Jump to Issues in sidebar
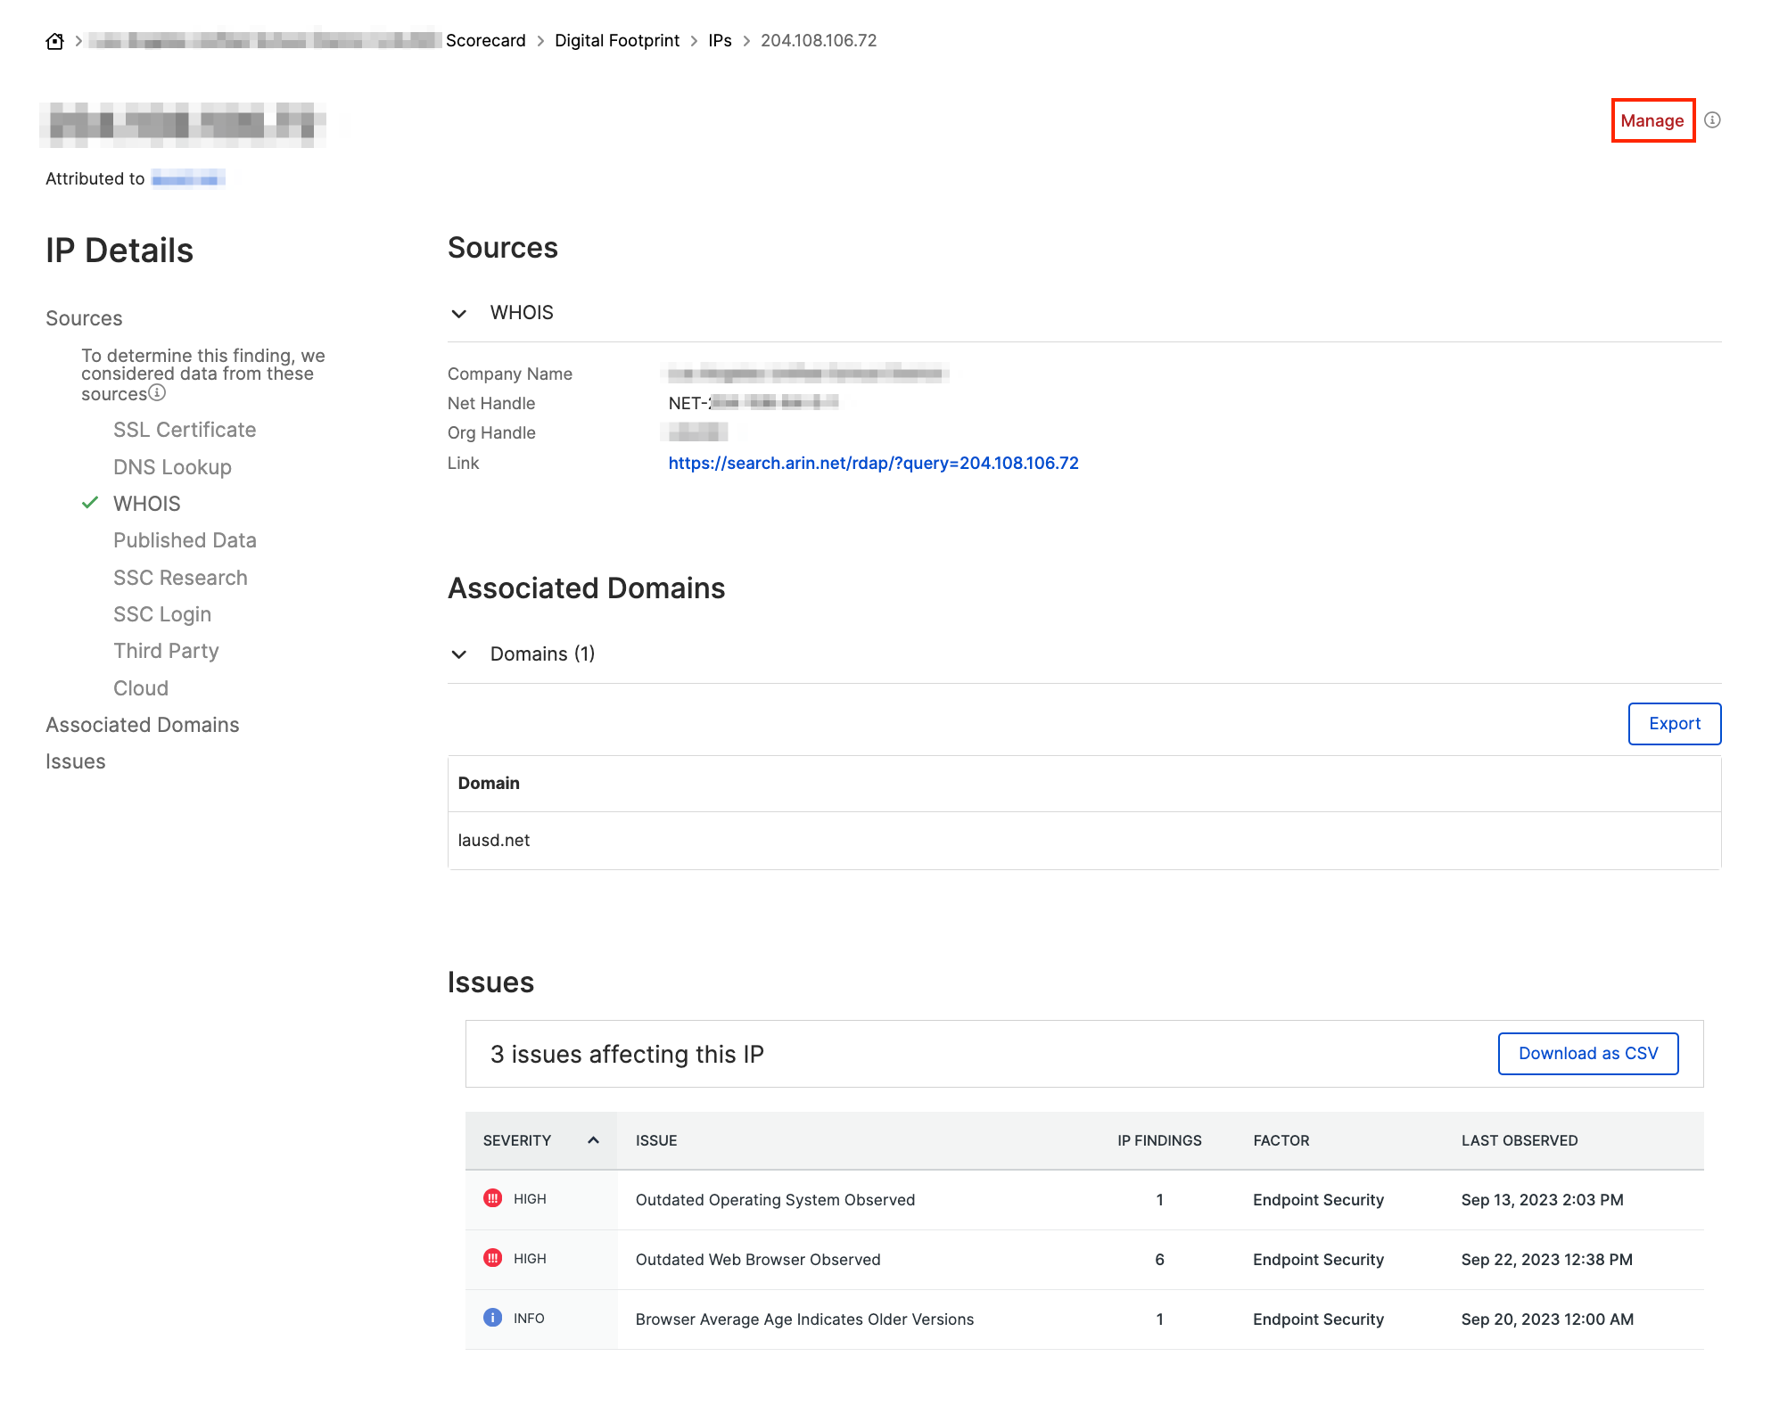Image resolution: width=1771 pixels, height=1414 pixels. 76,761
